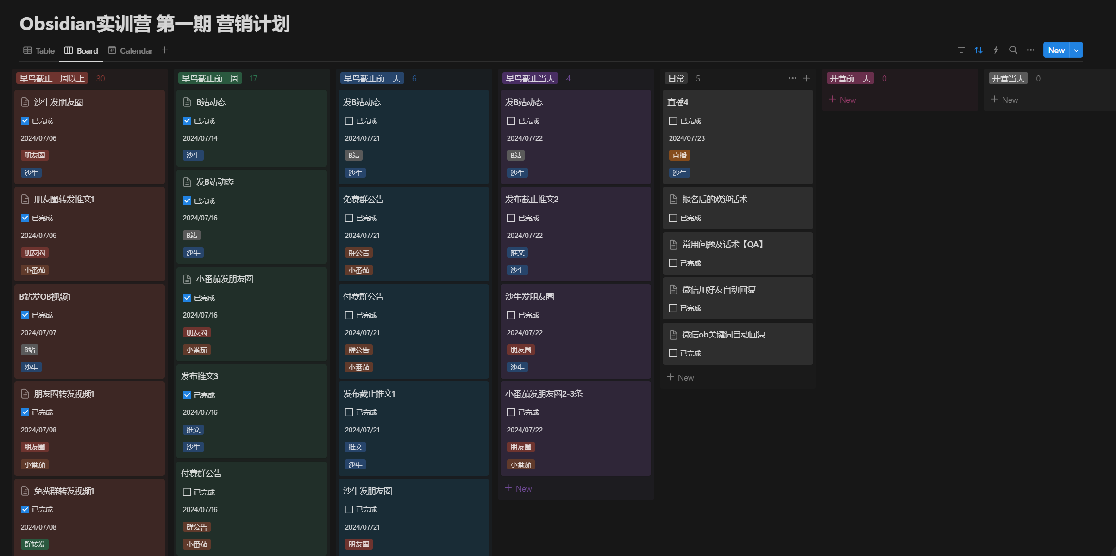Click page icon of 微信加好友自动回复 card
The height and width of the screenshot is (556, 1116).
[x=674, y=290]
